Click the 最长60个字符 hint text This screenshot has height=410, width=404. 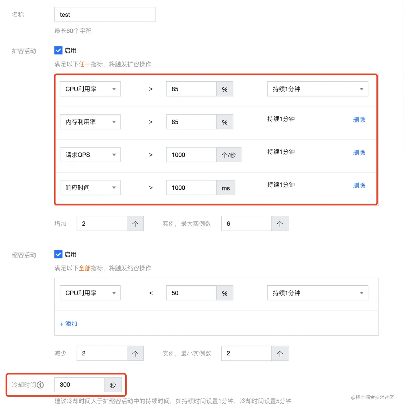[x=73, y=31]
